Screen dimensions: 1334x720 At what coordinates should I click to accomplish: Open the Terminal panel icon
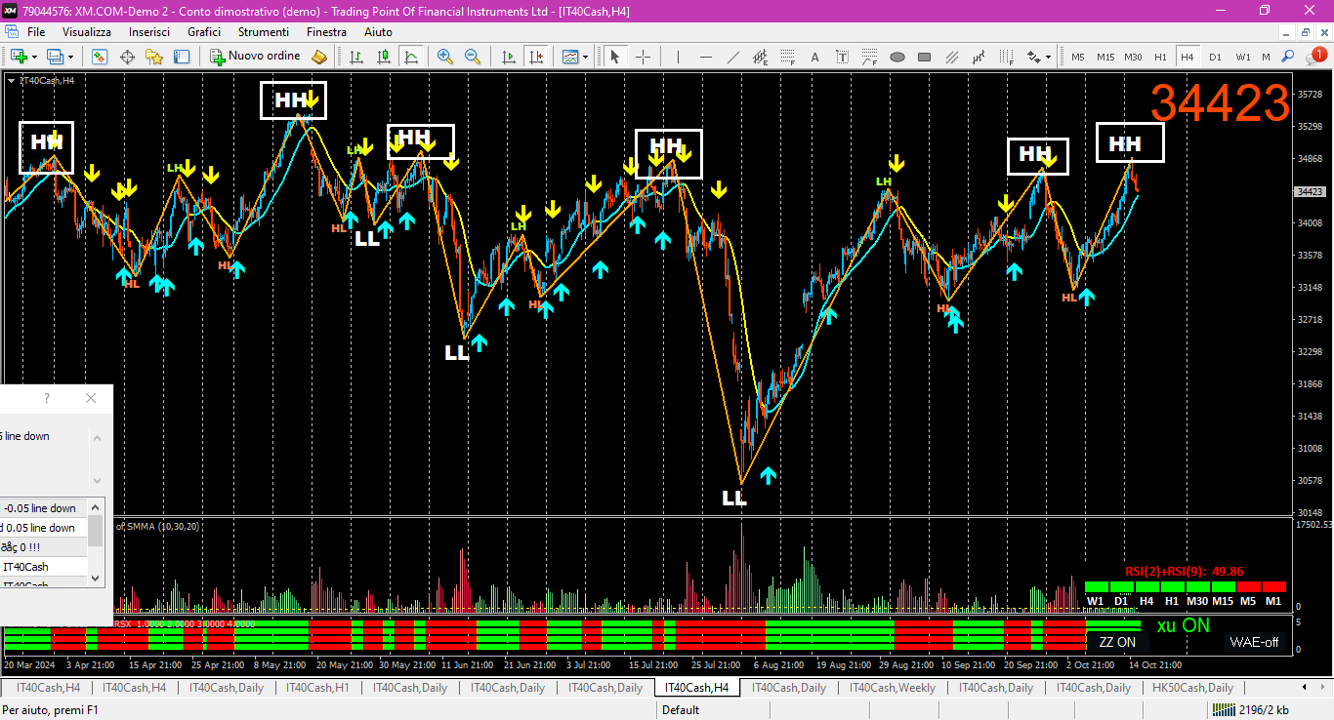pos(182,57)
